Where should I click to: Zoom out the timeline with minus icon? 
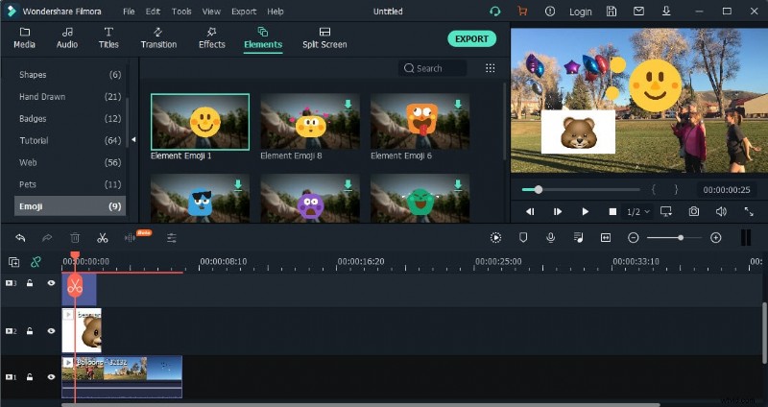click(634, 238)
